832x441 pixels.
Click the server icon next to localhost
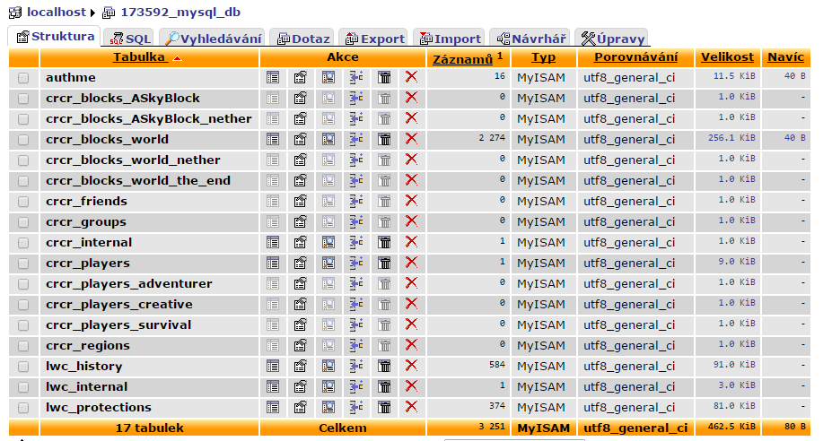[x=15, y=13]
